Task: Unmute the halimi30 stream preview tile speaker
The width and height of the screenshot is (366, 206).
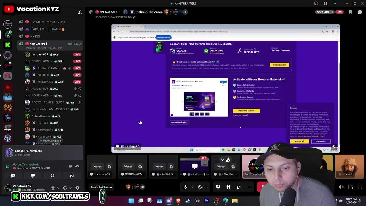Action: 205,174
